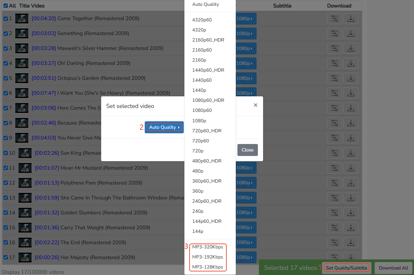Click download icon for Her Majesty

pos(351,257)
